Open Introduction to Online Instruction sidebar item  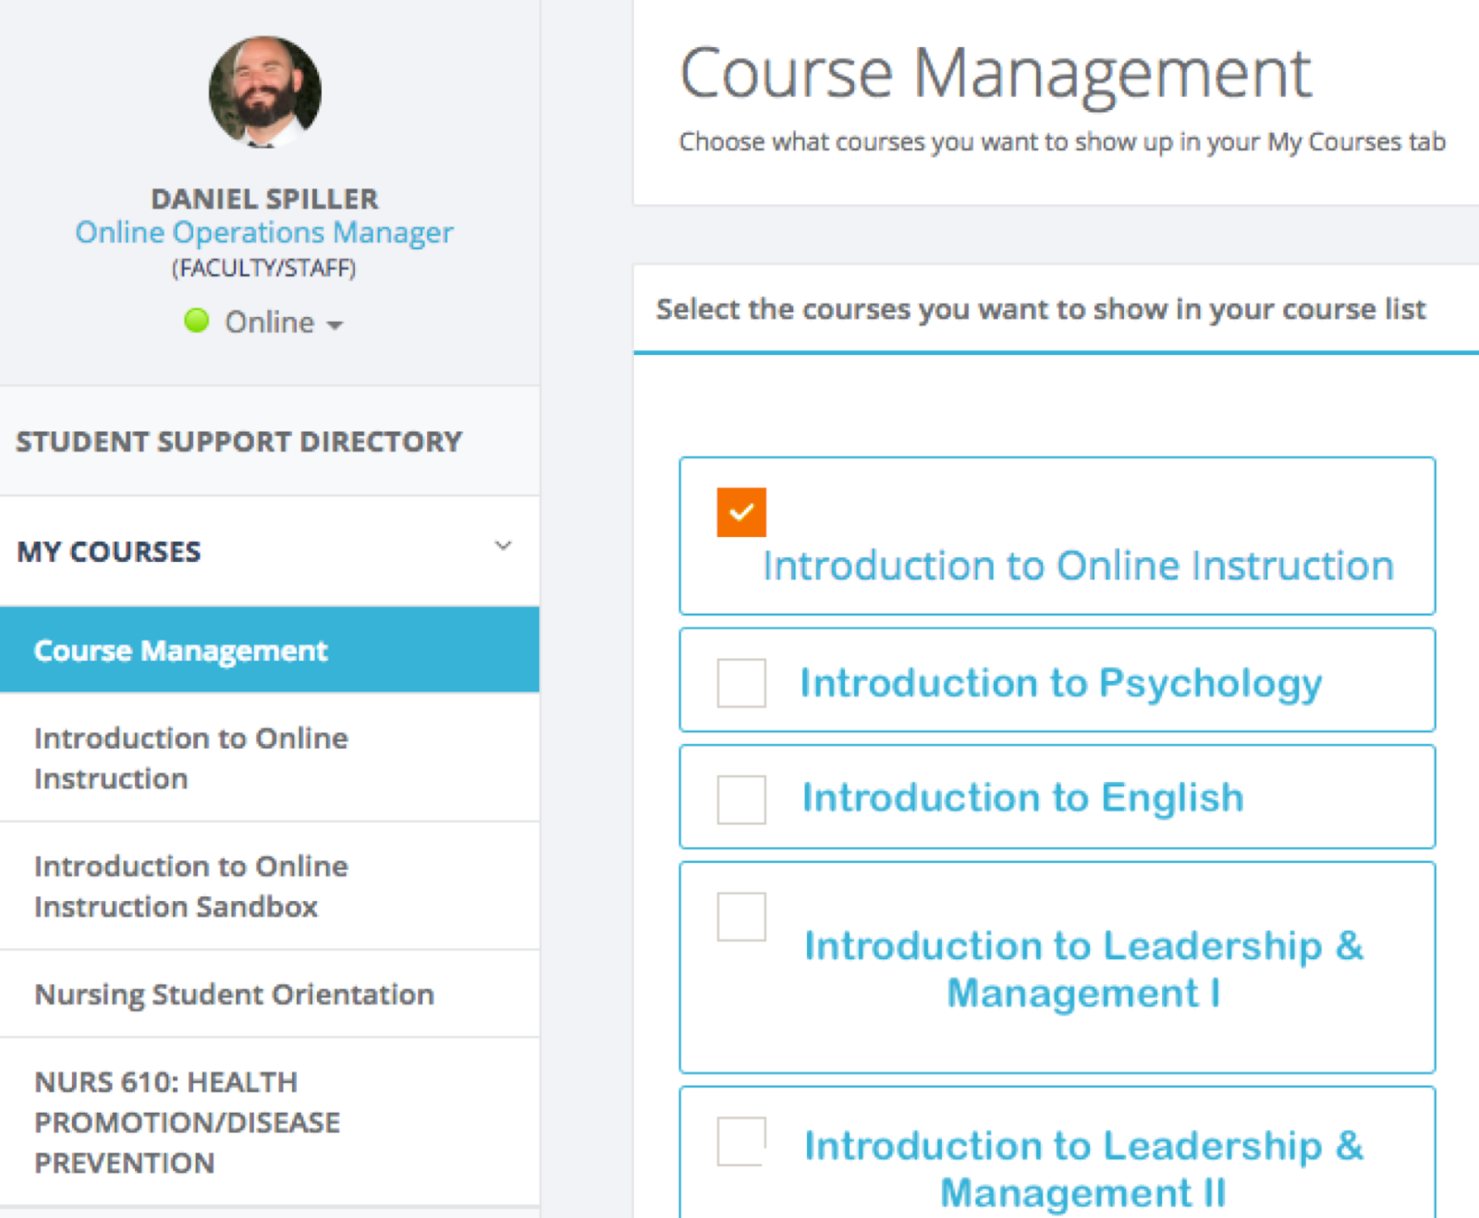(190, 758)
